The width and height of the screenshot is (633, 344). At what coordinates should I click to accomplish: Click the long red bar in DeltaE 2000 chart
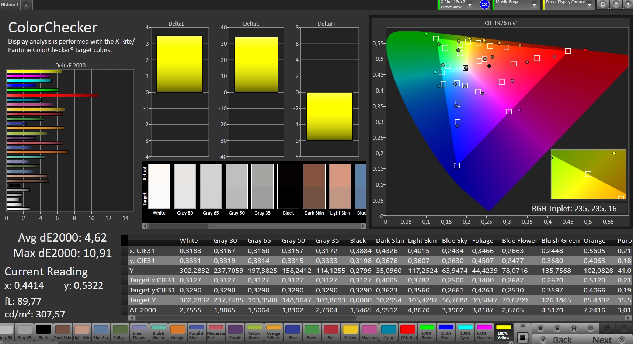[53, 95]
